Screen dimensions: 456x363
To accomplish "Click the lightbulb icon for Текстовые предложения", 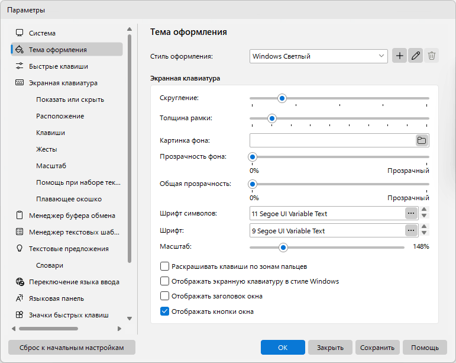I will click(20, 249).
